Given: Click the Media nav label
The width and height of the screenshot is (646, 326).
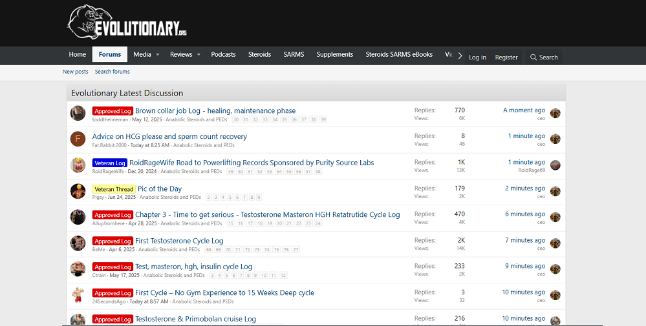Looking at the screenshot, I should pos(142,54).
